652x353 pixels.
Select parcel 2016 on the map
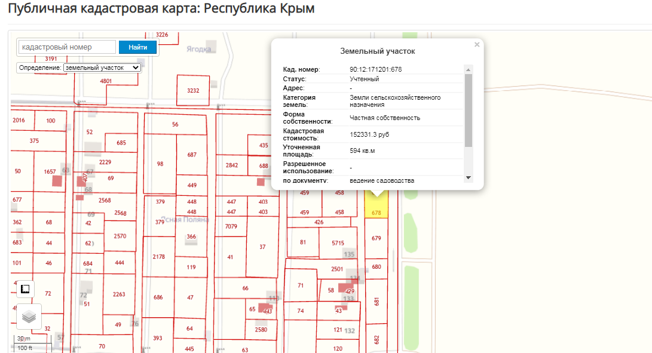(x=19, y=120)
